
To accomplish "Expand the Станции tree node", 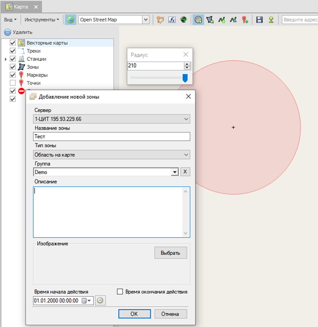I will tap(6, 59).
